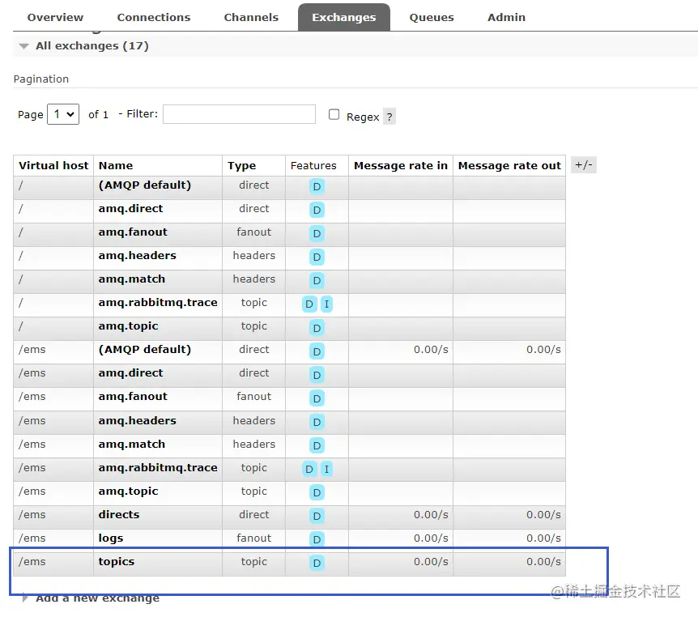Click the D badge for /ems amq.fanout
This screenshot has height=617, width=698.
[317, 398]
